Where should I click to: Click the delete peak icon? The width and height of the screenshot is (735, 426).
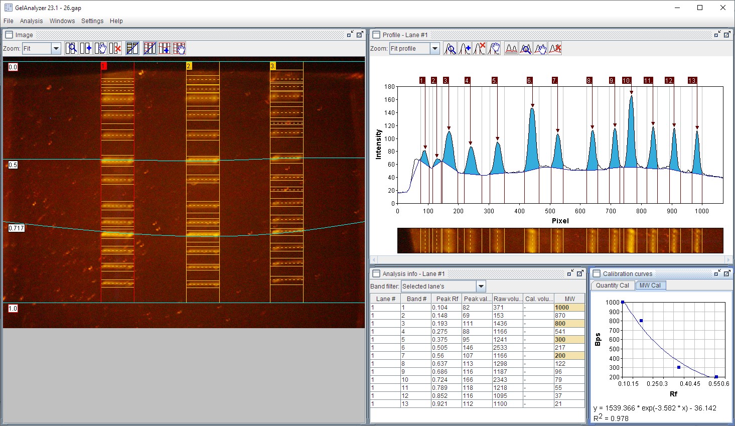pyautogui.click(x=479, y=49)
